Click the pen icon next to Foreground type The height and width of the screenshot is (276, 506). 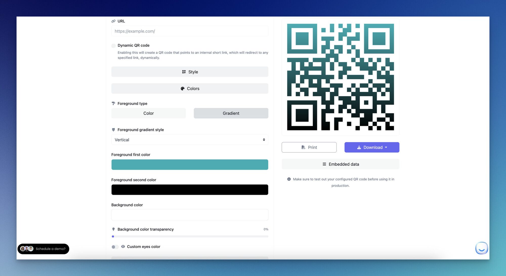click(113, 103)
